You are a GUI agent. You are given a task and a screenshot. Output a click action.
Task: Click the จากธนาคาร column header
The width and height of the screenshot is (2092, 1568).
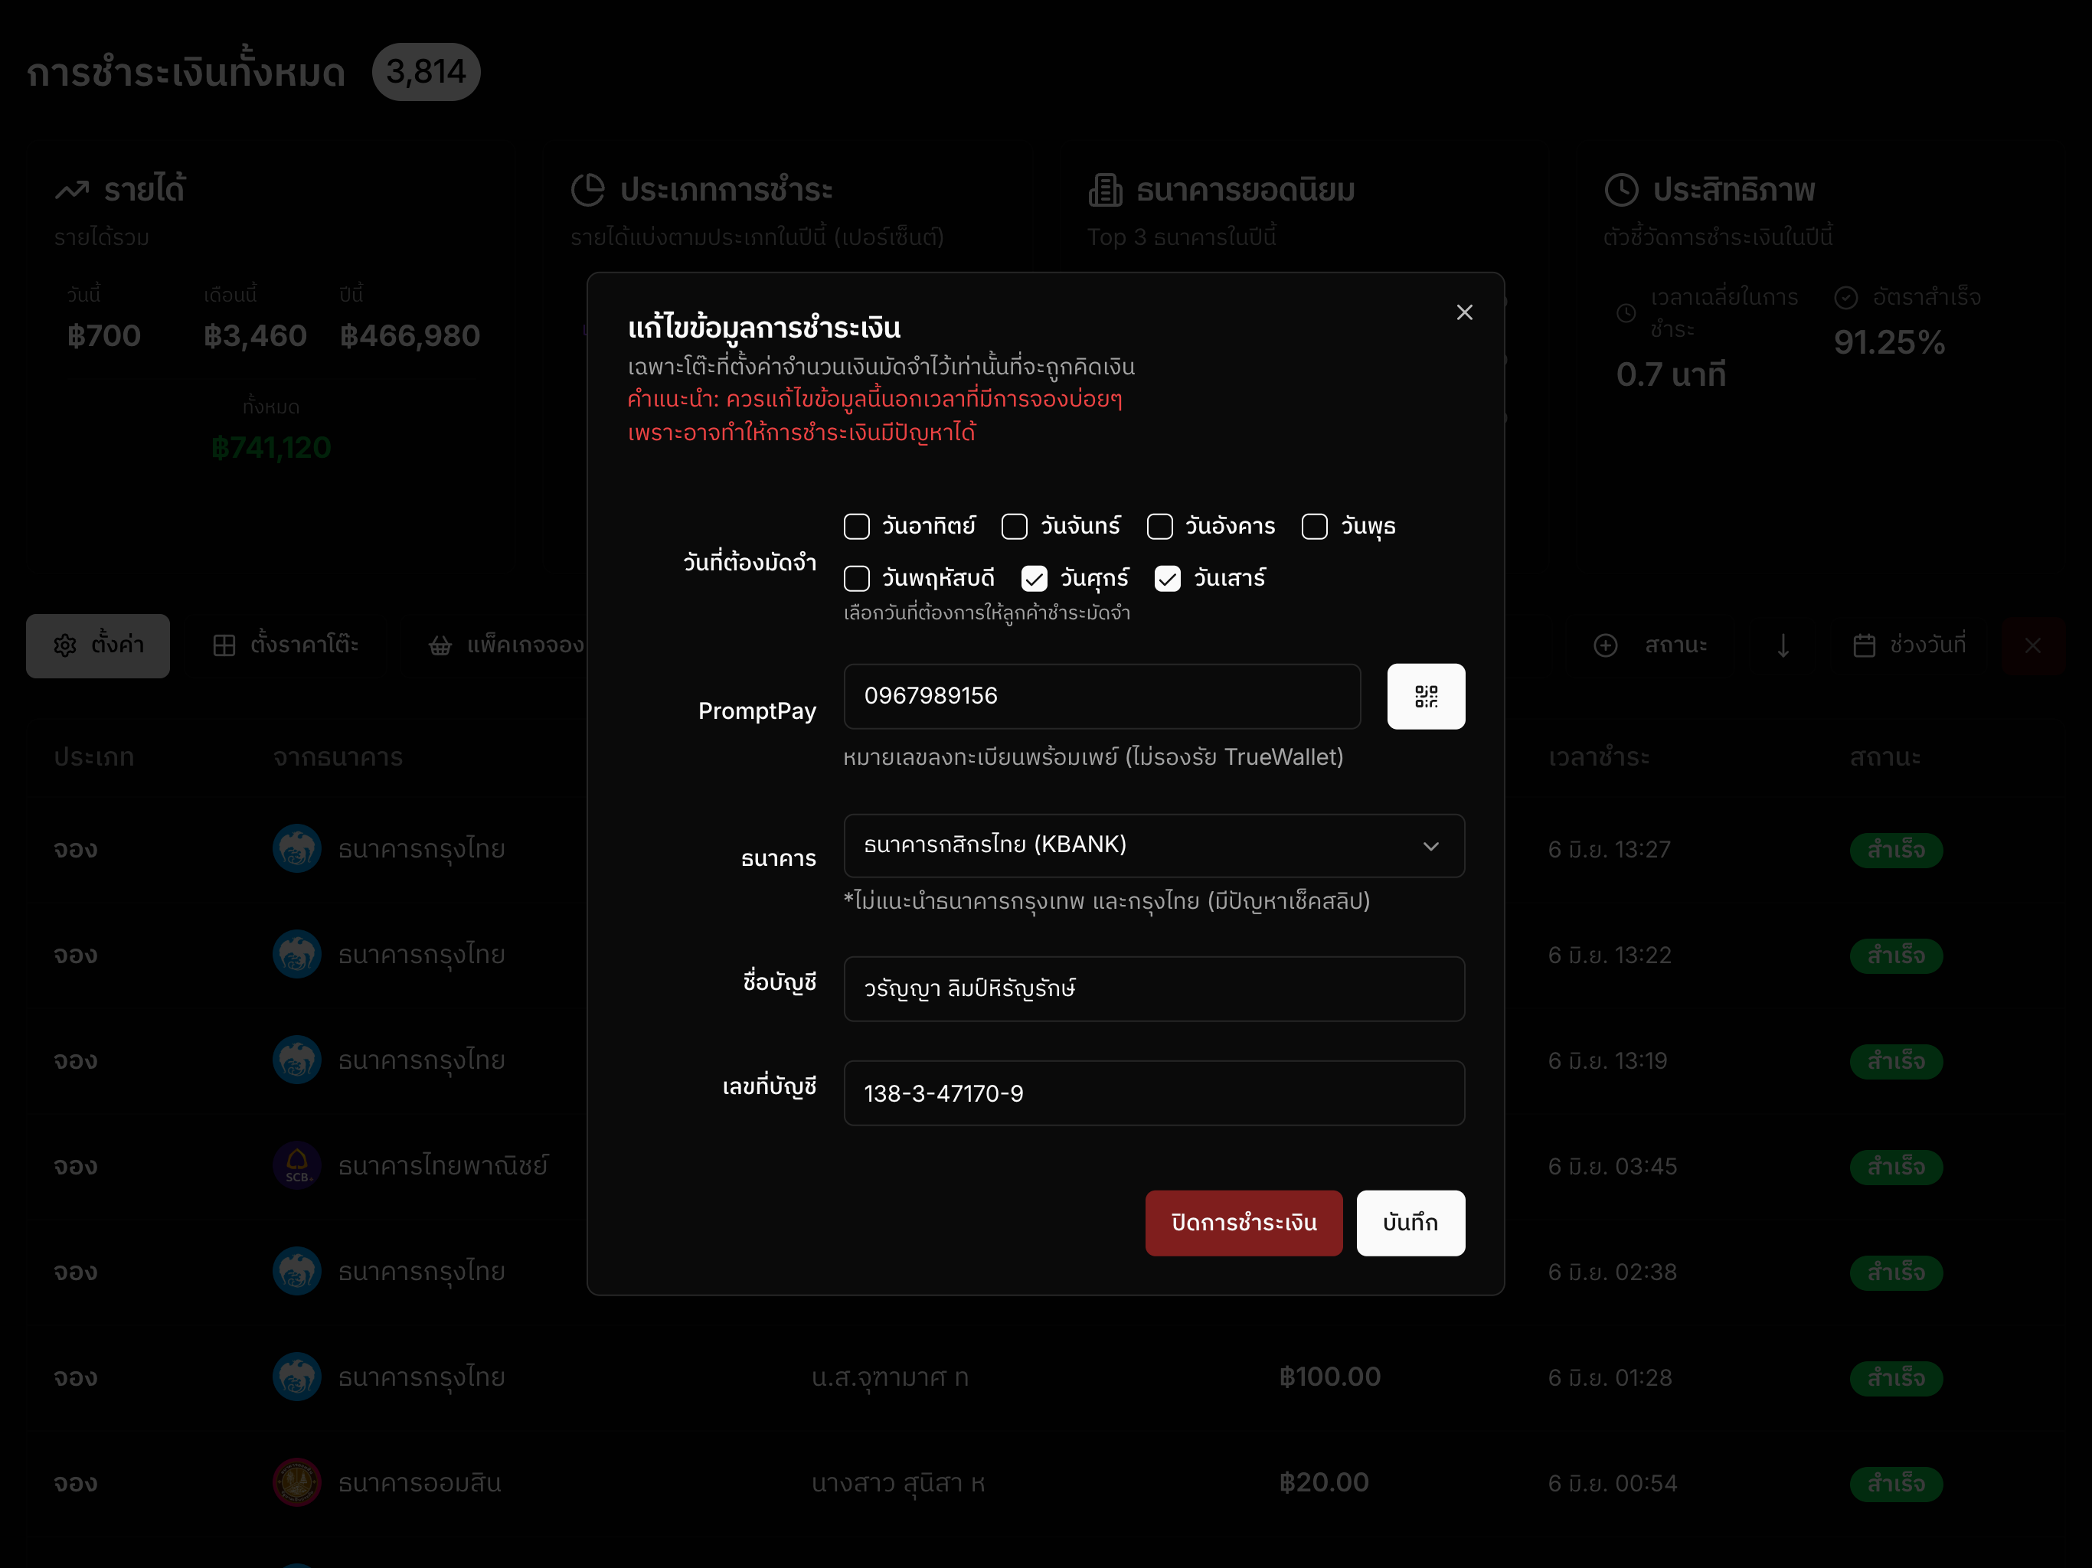[338, 757]
